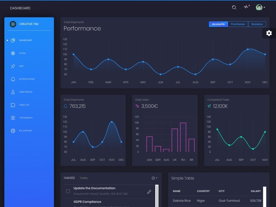Open the Tasks card gear dropdown
The width and height of the screenshot is (276, 207).
(x=154, y=178)
